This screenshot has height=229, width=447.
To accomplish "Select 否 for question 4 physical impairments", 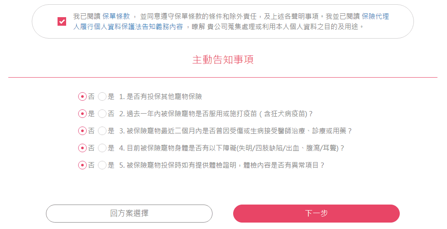I will pyautogui.click(x=82, y=148).
